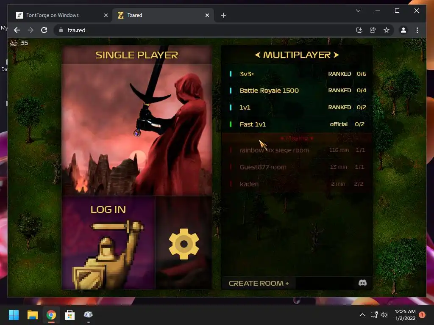The width and height of the screenshot is (434, 325).
Task: Show hidden system tray icons
Action: [x=362, y=315]
